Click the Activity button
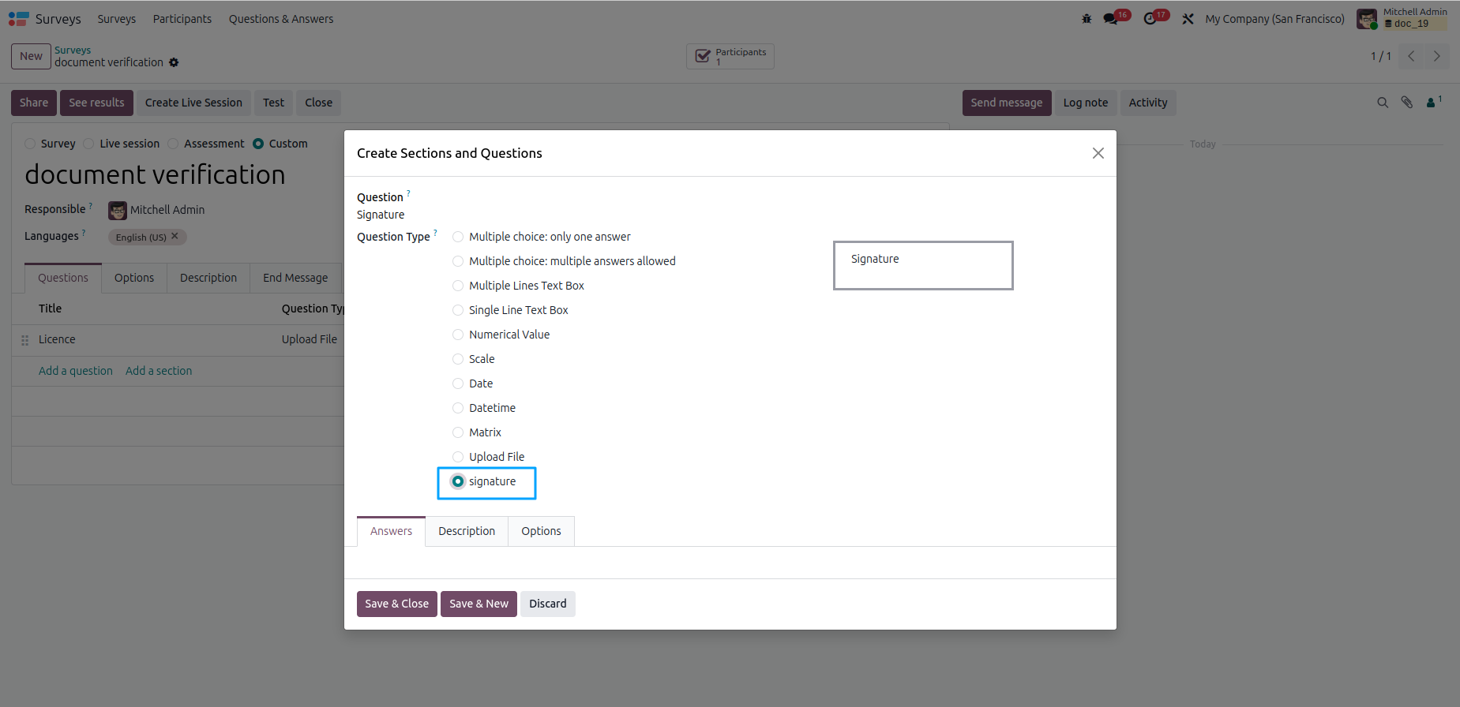This screenshot has height=707, width=1460. click(x=1148, y=103)
